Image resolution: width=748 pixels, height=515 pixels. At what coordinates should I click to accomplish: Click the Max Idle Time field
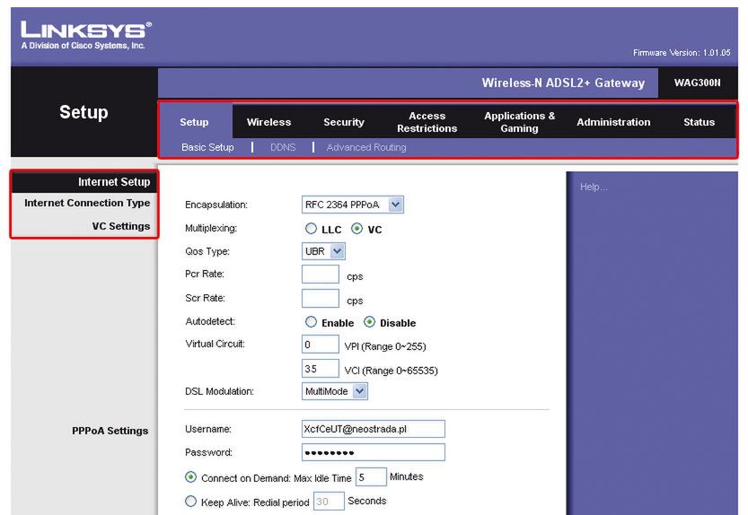click(371, 476)
